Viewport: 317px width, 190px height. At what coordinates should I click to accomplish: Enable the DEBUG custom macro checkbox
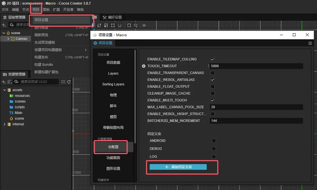(x=214, y=149)
